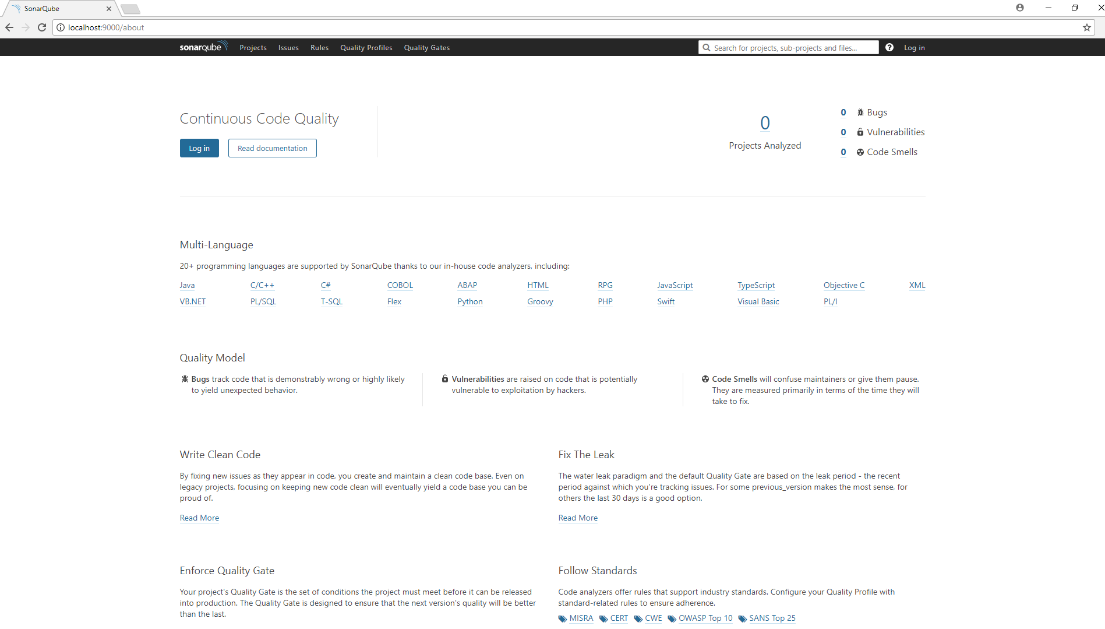This screenshot has height=629, width=1105.
Task: Open the help question mark icon
Action: 889,47
